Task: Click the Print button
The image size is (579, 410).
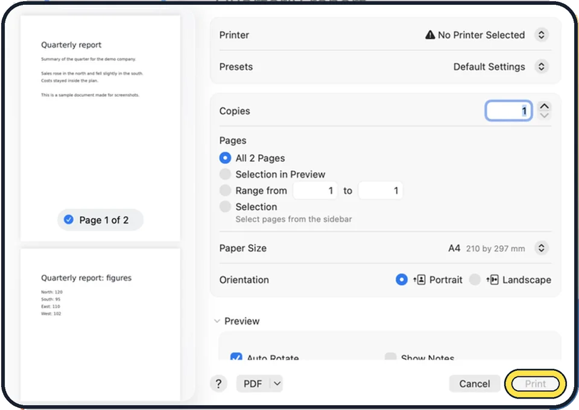Action: pos(536,384)
